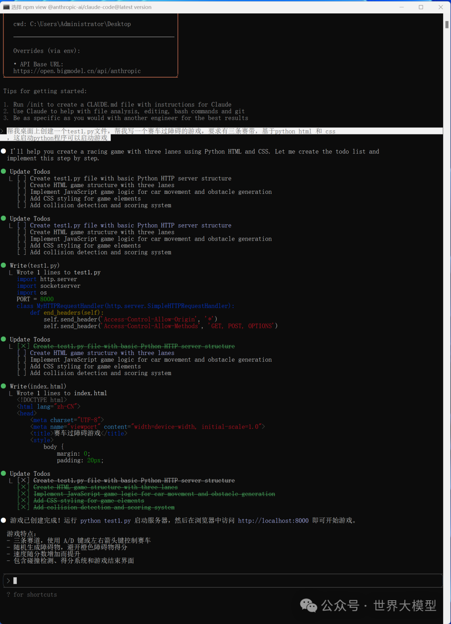Click the green bullet beside Write(index.html)
This screenshot has height=624, width=451.
pyautogui.click(x=3, y=386)
